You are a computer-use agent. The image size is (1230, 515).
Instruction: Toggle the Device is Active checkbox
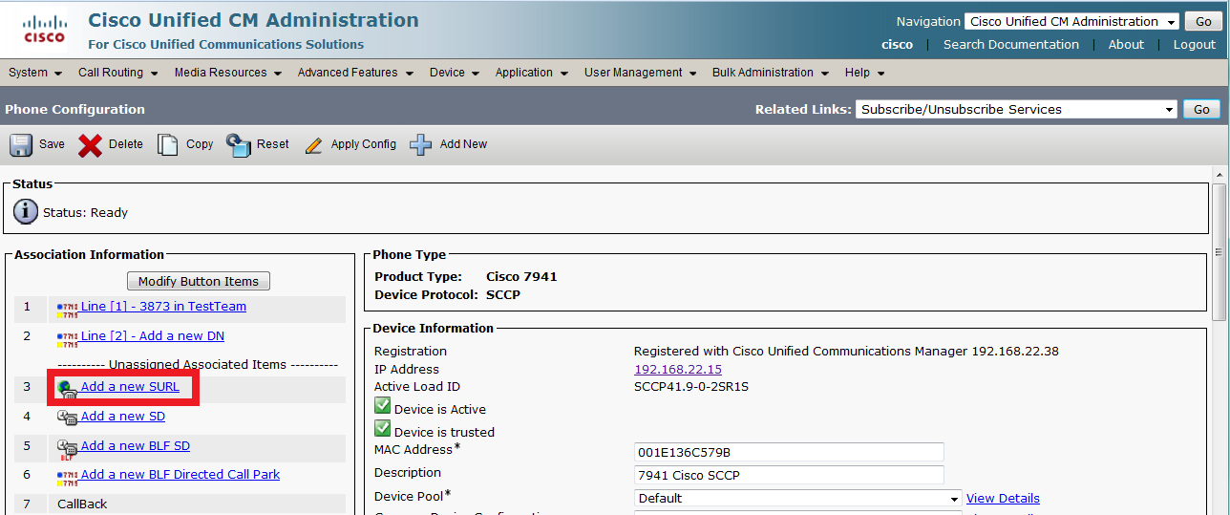(x=382, y=407)
